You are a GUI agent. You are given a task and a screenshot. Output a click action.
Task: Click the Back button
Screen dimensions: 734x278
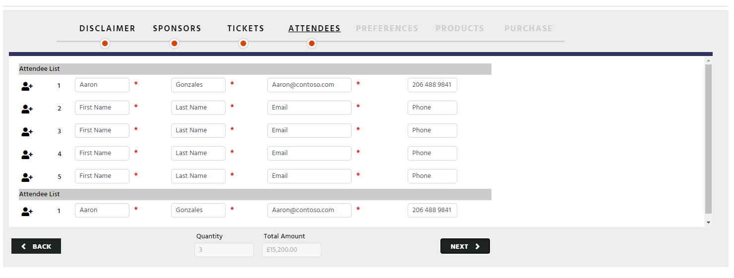click(36, 246)
